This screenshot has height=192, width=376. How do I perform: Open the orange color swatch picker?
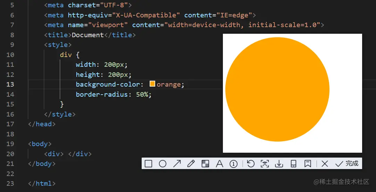click(x=152, y=83)
